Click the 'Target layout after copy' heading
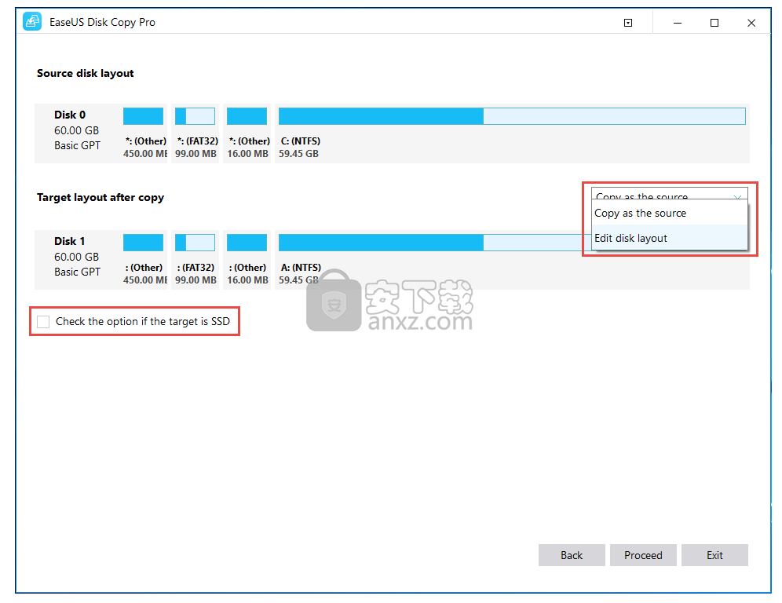Viewport: 782px width, 603px height. tap(100, 198)
